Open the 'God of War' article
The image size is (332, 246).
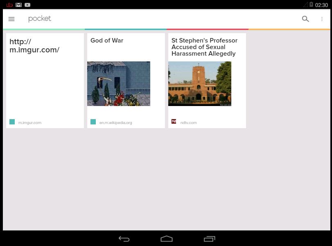click(107, 41)
